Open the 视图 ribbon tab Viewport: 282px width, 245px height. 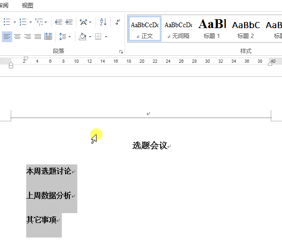(28, 6)
